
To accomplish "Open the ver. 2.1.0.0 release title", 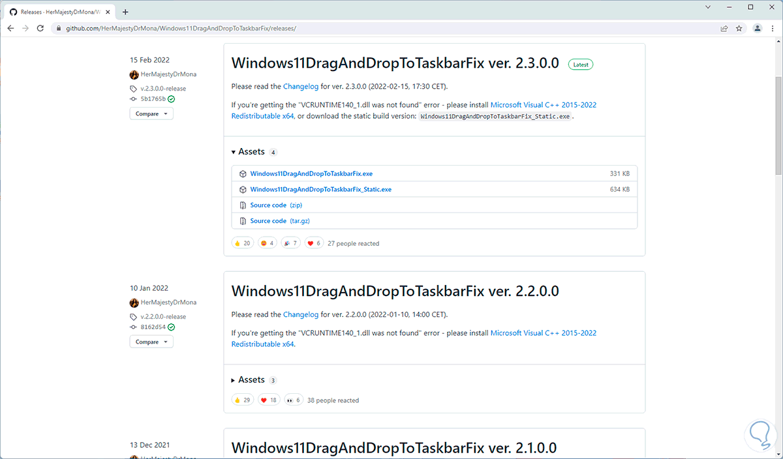I will pyautogui.click(x=394, y=448).
